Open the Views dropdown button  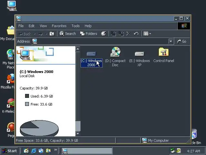coord(147,34)
